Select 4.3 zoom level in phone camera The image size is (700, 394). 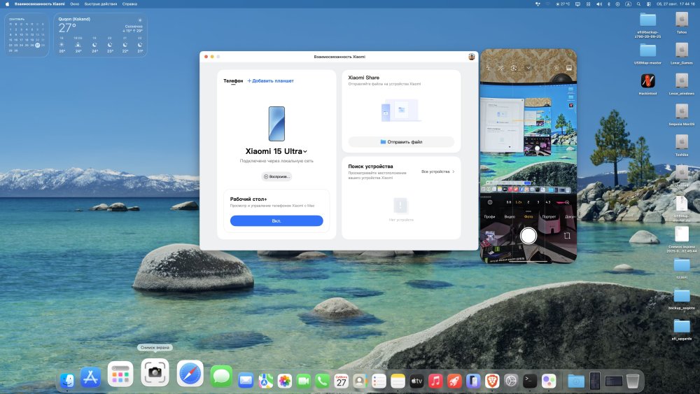(548, 202)
